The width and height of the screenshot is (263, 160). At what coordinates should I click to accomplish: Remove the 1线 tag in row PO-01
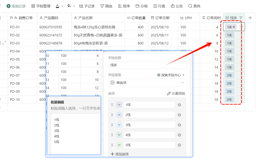(x=234, y=27)
